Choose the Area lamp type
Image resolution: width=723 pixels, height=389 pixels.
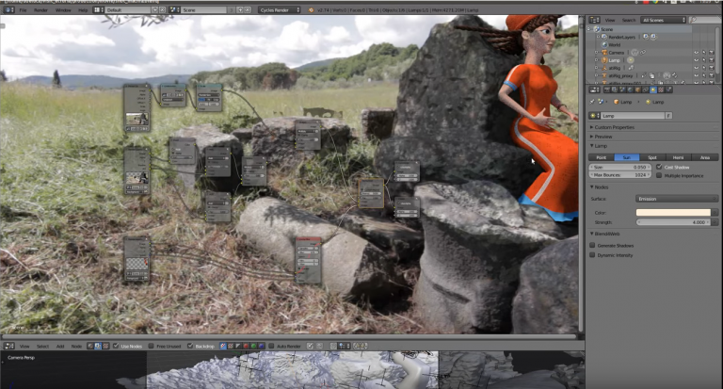point(704,157)
